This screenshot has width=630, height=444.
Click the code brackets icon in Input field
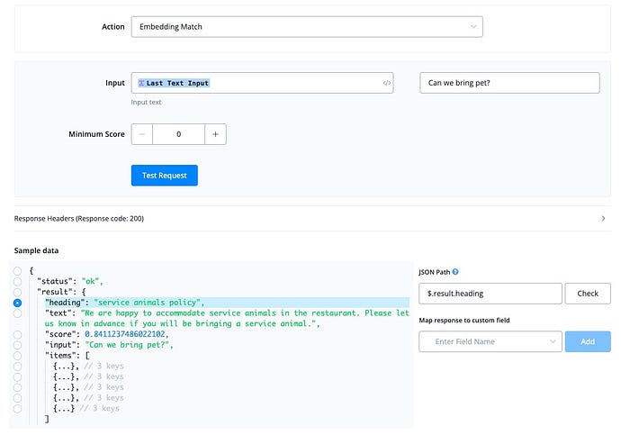tap(386, 83)
